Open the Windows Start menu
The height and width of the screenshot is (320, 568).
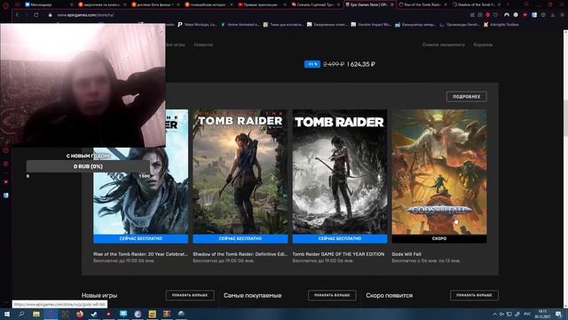tap(6, 314)
